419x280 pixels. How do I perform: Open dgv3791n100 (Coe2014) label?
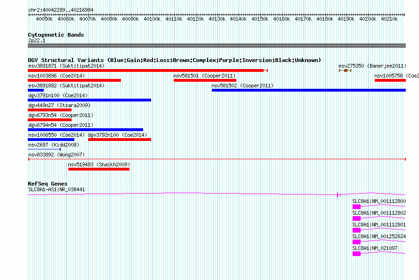(58, 95)
